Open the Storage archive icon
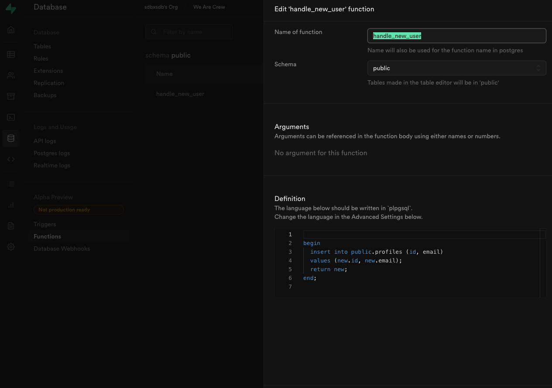This screenshot has height=388, width=552. [11, 96]
